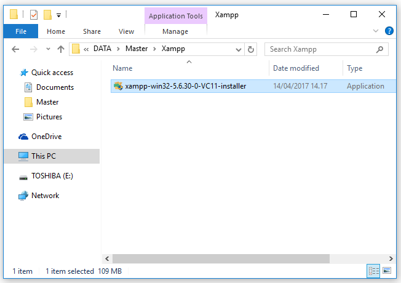Open Documents in navigation pane
401x283 pixels.
pos(55,87)
